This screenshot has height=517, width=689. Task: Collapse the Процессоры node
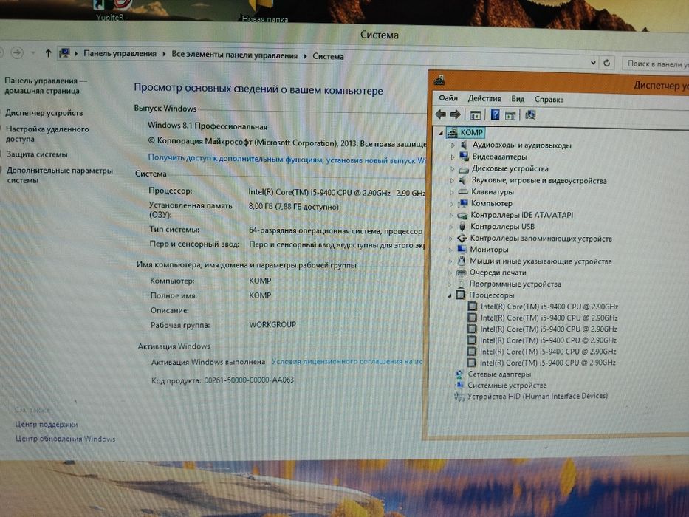click(x=450, y=295)
